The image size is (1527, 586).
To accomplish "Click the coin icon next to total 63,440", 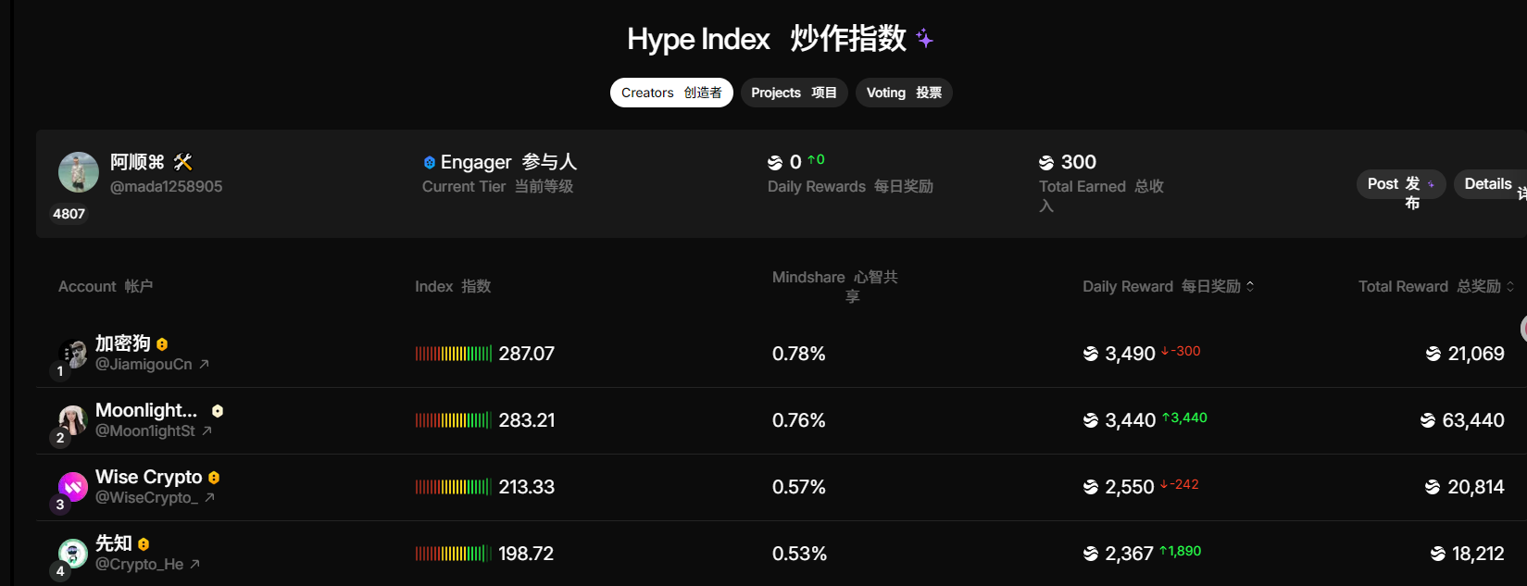I will pyautogui.click(x=1428, y=420).
